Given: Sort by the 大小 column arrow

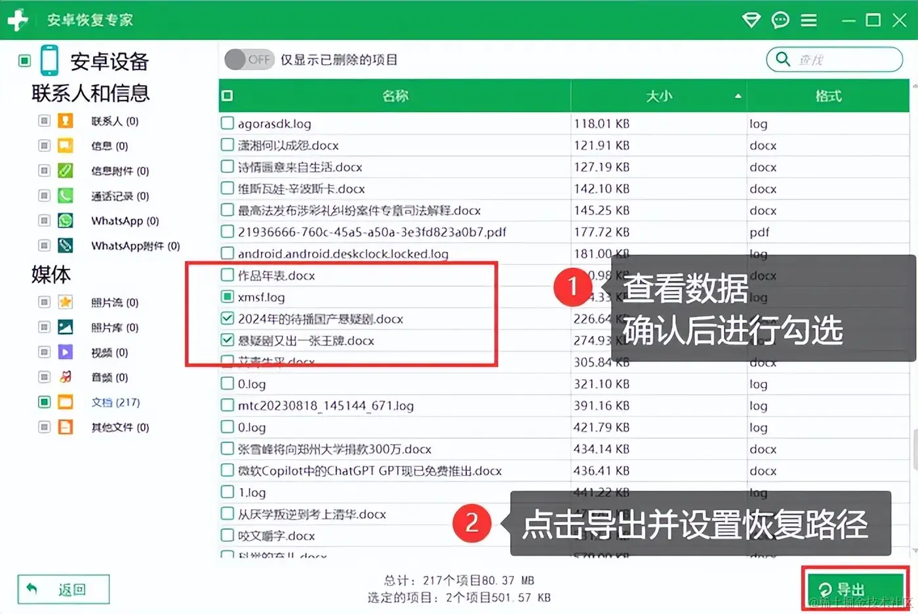Looking at the screenshot, I should click(x=738, y=96).
